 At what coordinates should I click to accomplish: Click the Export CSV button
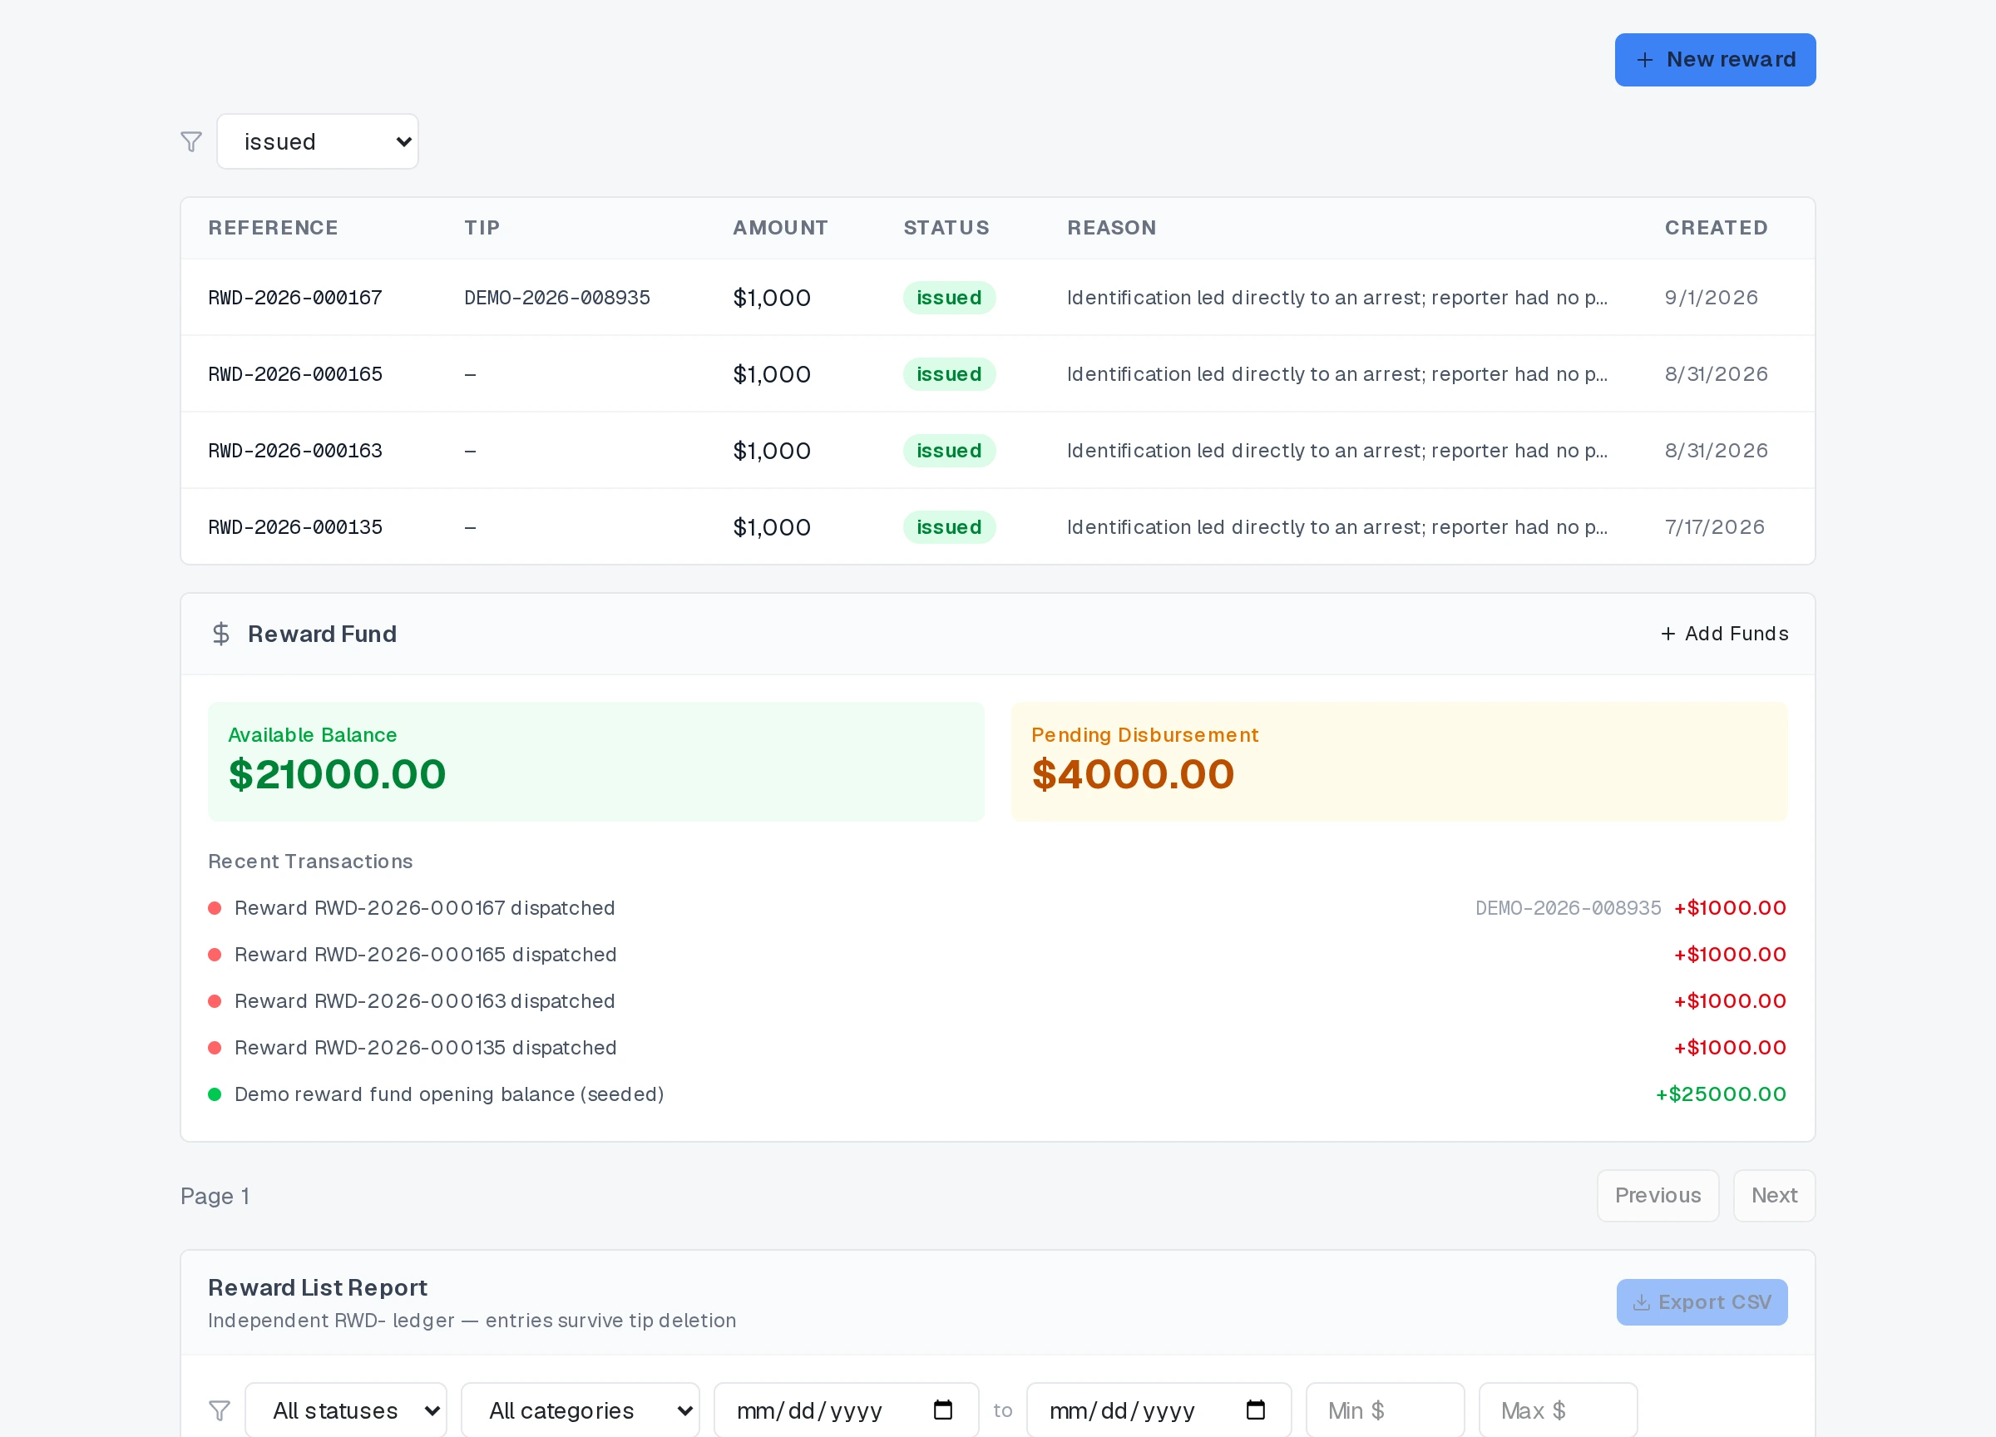[x=1702, y=1302]
